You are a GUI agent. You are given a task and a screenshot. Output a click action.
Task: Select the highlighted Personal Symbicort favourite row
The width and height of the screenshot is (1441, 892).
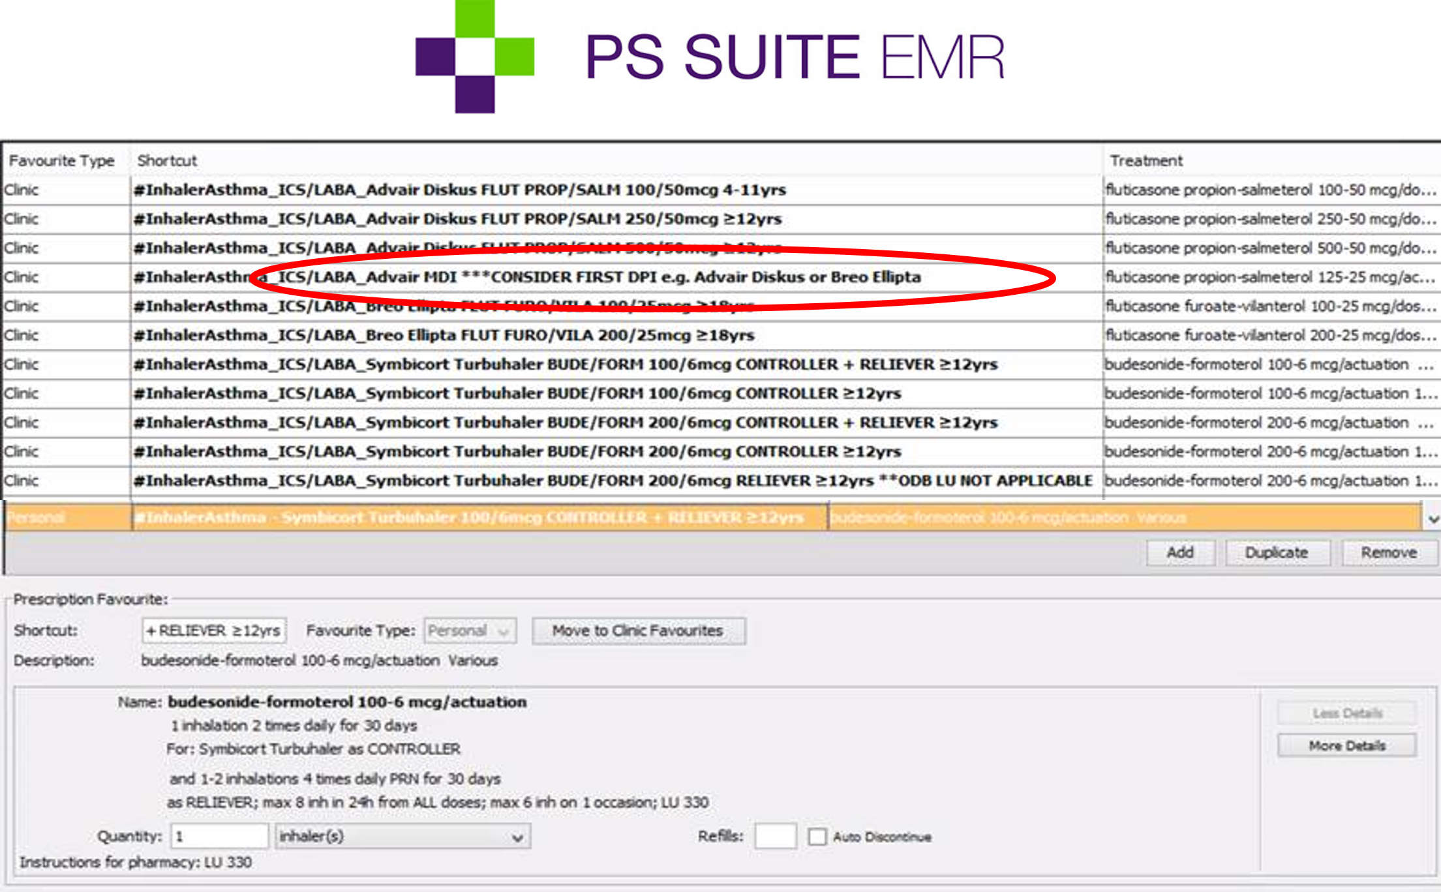pos(712,518)
